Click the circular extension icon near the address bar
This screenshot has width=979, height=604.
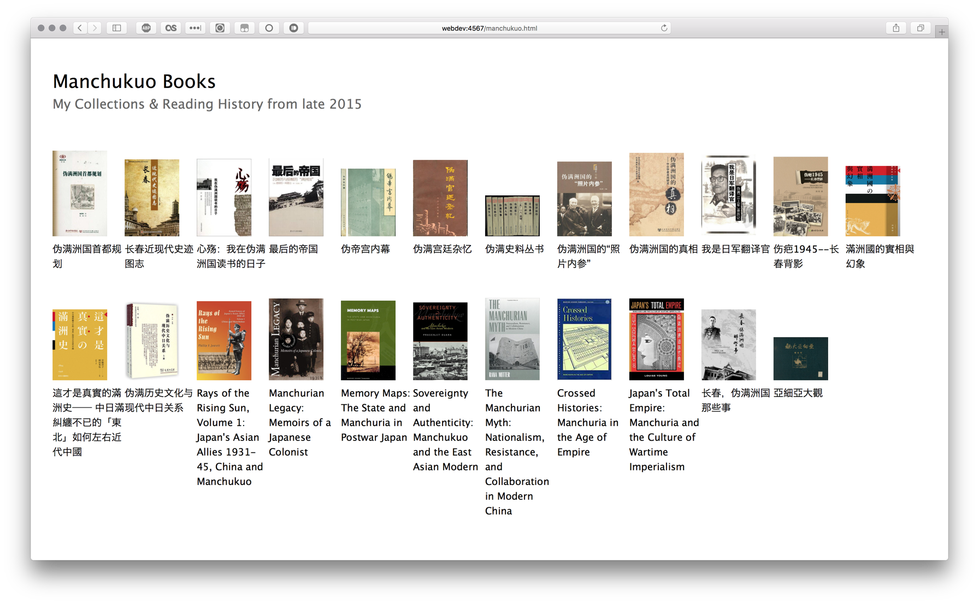(x=269, y=28)
